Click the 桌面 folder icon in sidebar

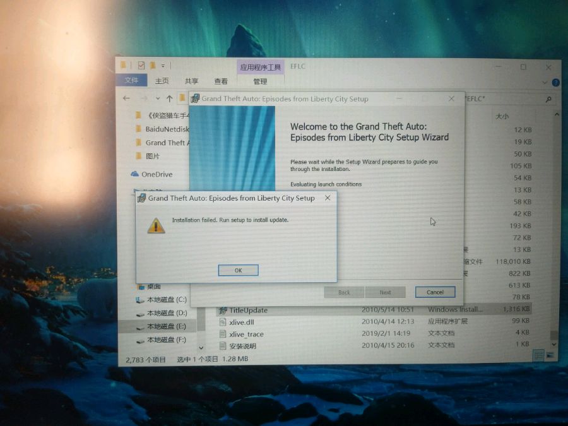click(x=141, y=287)
